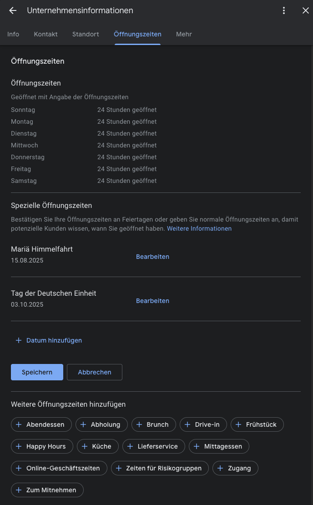Add Abendessen hours chip
This screenshot has width=313, height=505.
41,424
